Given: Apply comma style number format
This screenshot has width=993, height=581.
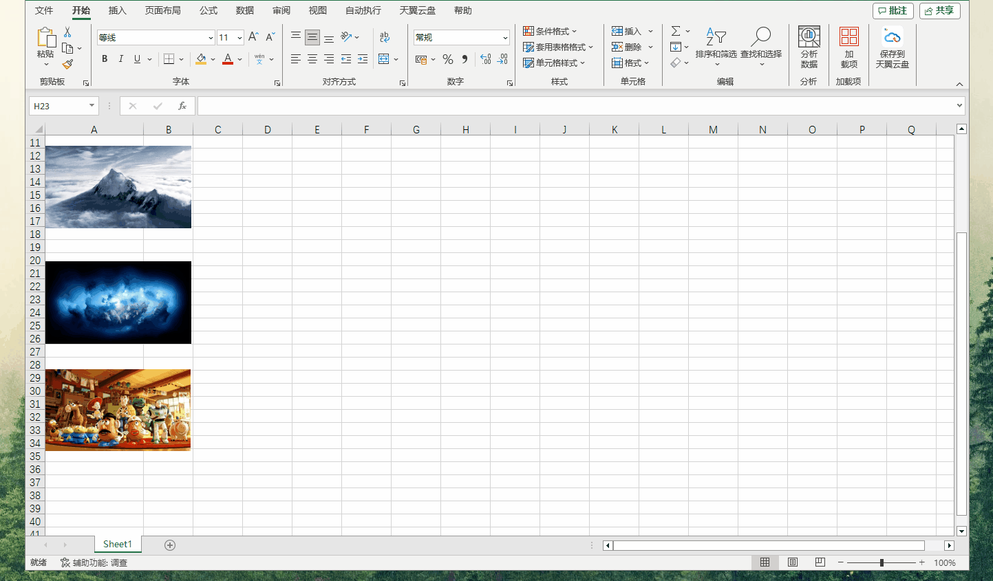Looking at the screenshot, I should click(465, 59).
